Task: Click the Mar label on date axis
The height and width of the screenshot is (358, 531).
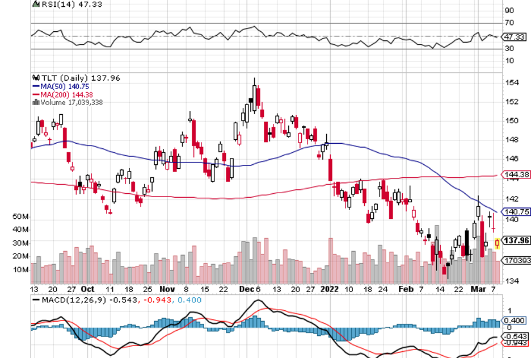Action: coord(478,289)
